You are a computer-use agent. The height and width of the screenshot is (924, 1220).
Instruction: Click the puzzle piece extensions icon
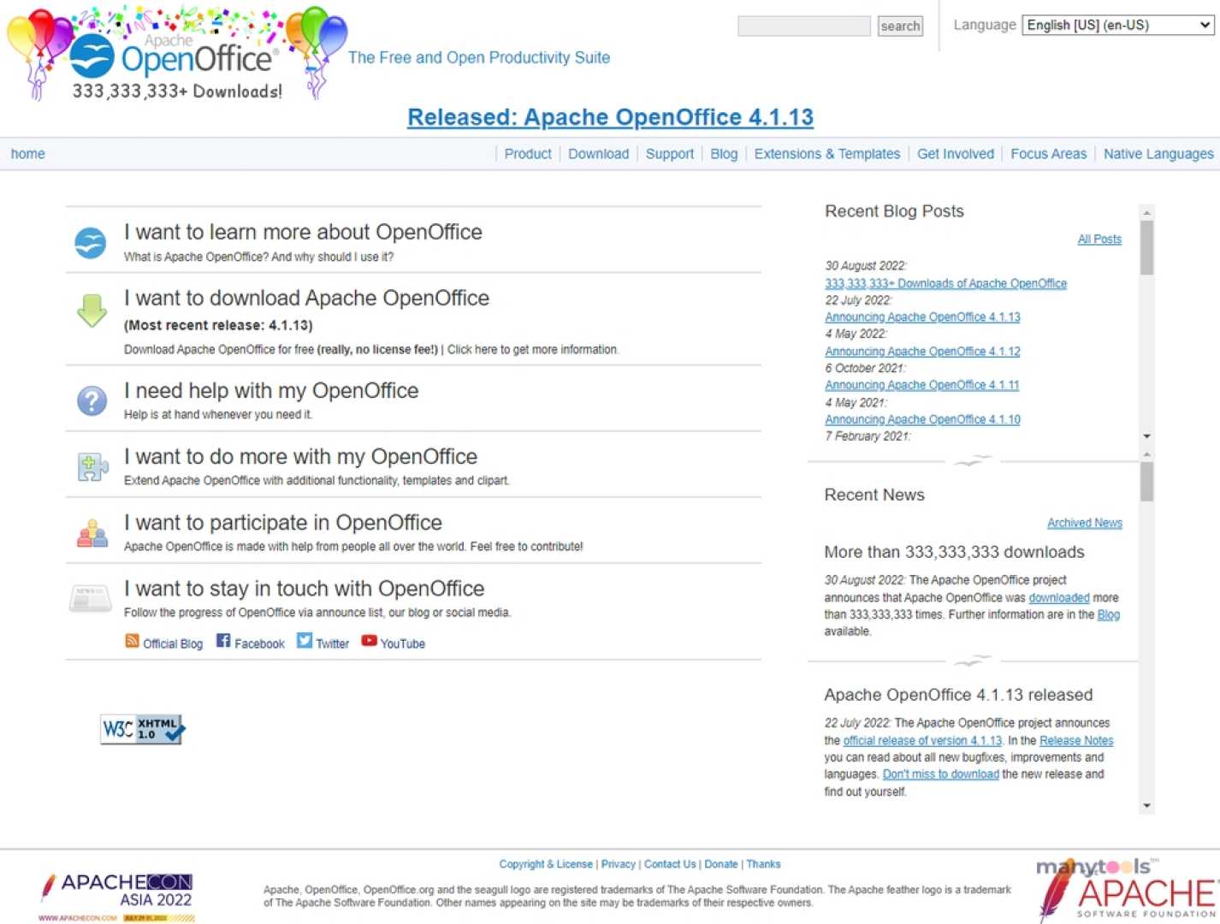(x=92, y=466)
